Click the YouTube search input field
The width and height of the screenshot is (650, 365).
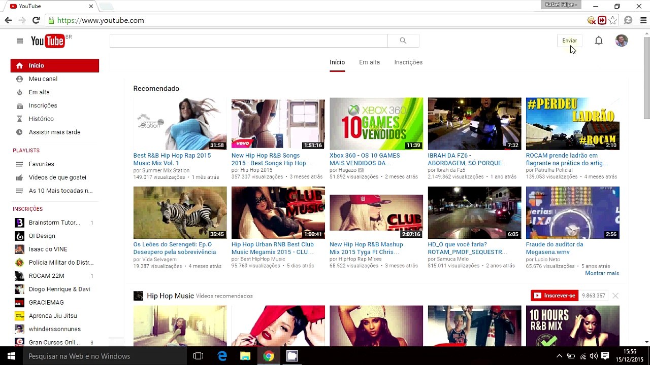coord(249,41)
